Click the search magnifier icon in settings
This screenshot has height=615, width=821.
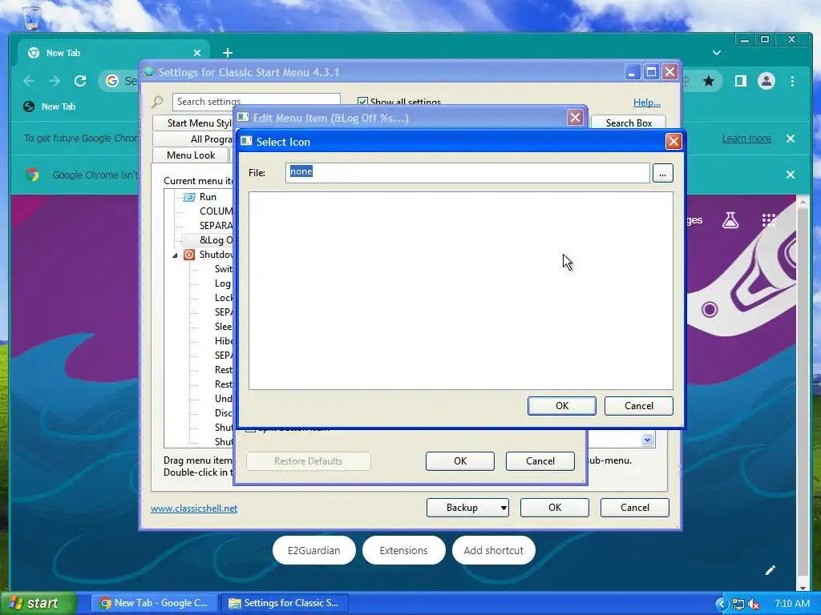point(157,102)
